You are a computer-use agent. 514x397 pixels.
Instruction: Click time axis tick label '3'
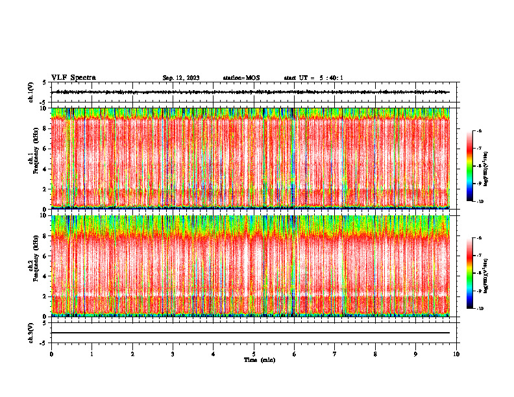coord(173,354)
